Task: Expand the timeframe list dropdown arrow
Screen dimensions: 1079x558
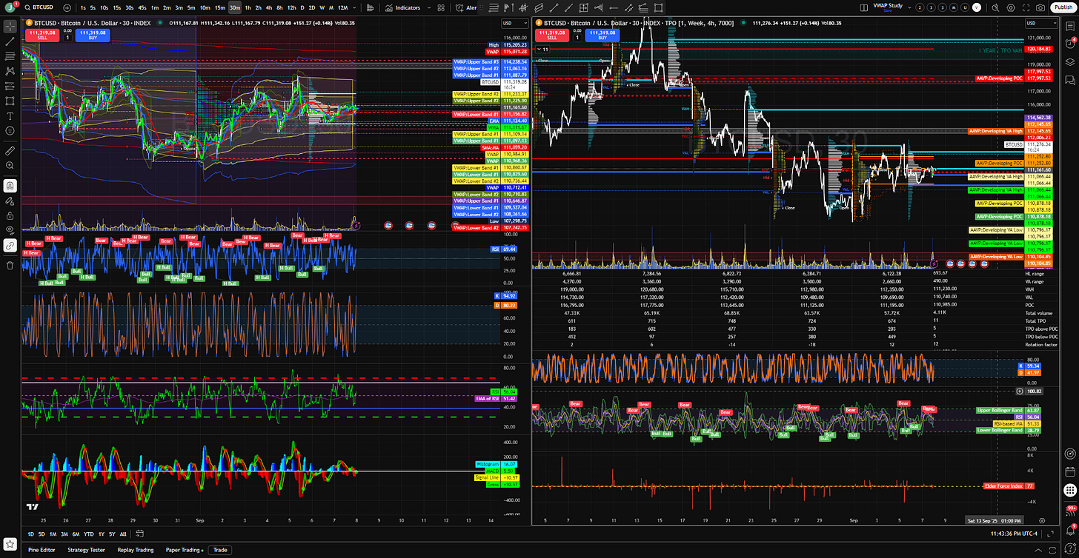Action: [x=355, y=7]
